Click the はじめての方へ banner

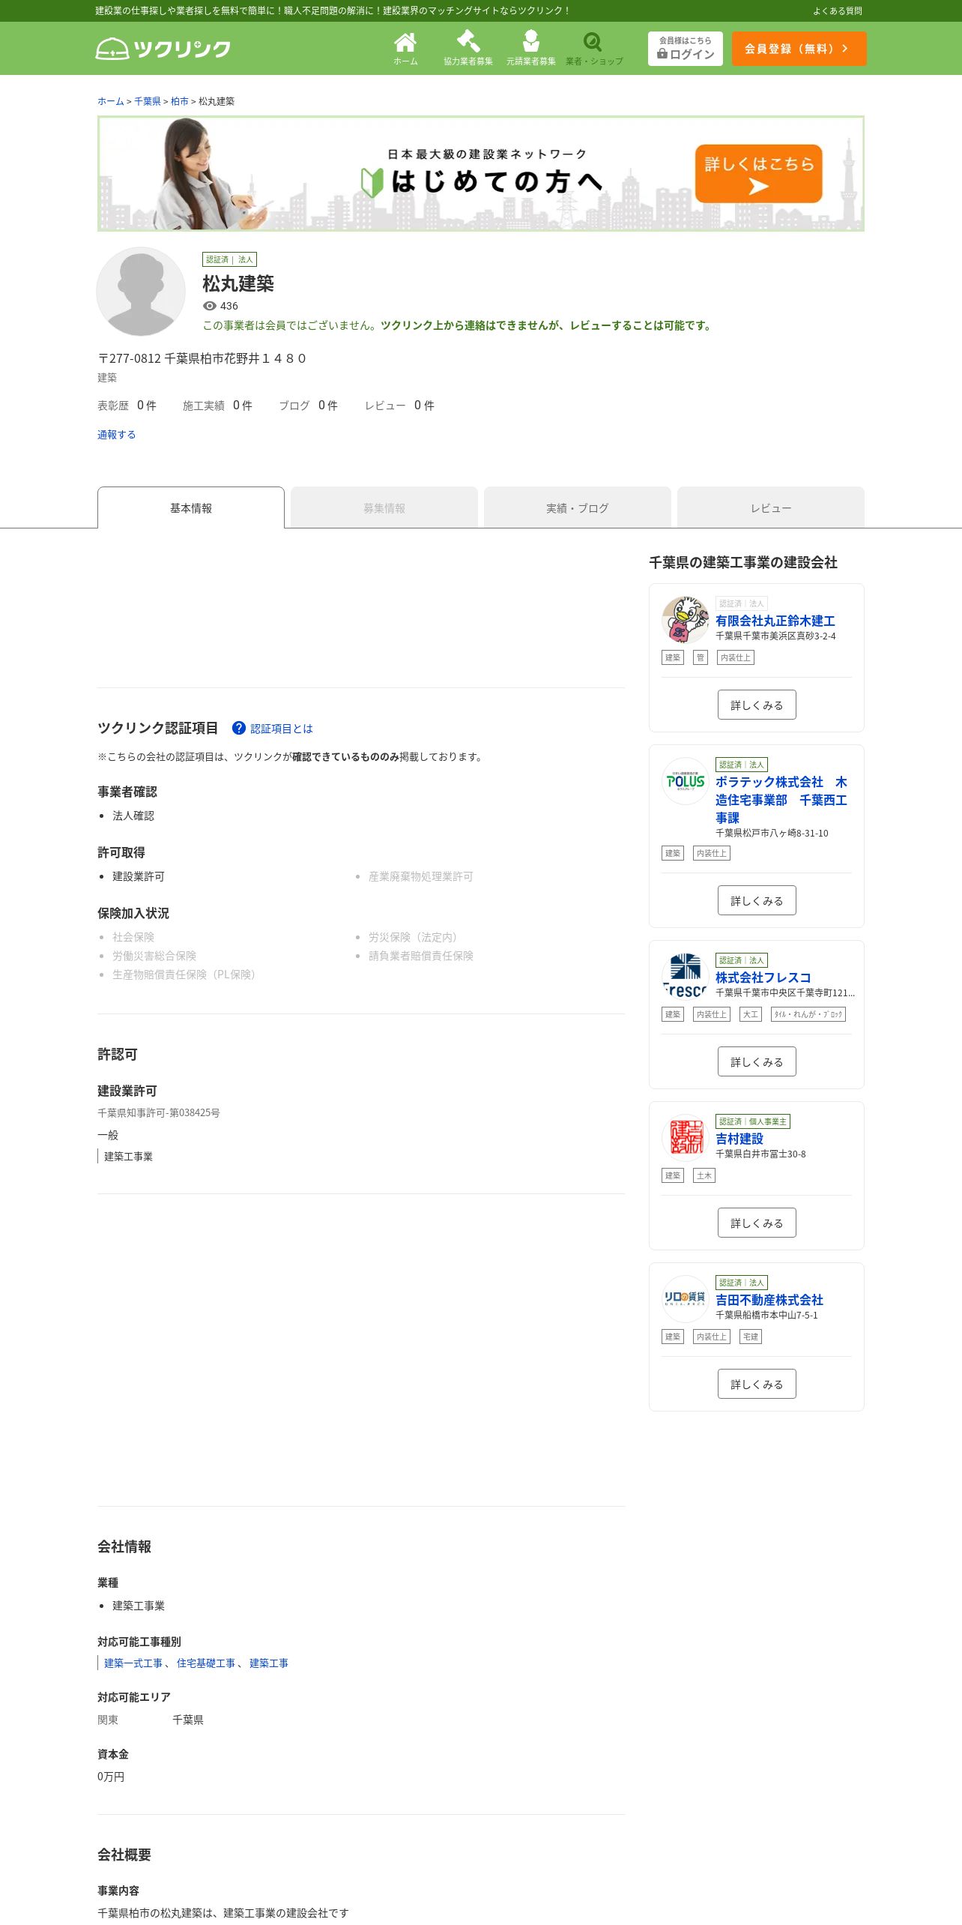(481, 173)
